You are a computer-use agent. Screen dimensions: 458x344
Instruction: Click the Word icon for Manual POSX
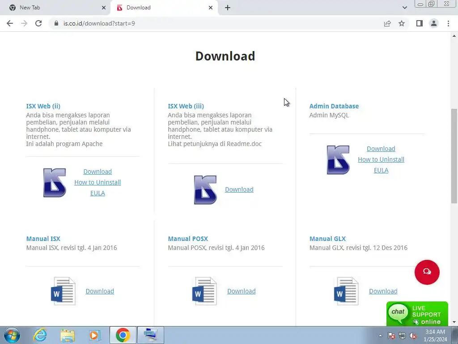[x=204, y=291]
